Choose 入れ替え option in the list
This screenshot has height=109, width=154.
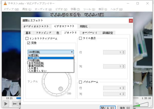click(x=51, y=68)
